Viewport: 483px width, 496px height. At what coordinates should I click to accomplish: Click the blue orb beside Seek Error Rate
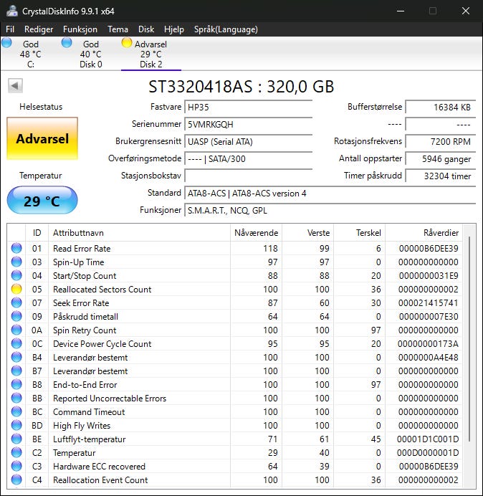pyautogui.click(x=16, y=302)
